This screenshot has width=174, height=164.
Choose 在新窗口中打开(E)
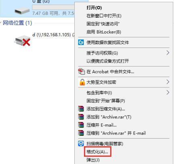[x=104, y=16]
